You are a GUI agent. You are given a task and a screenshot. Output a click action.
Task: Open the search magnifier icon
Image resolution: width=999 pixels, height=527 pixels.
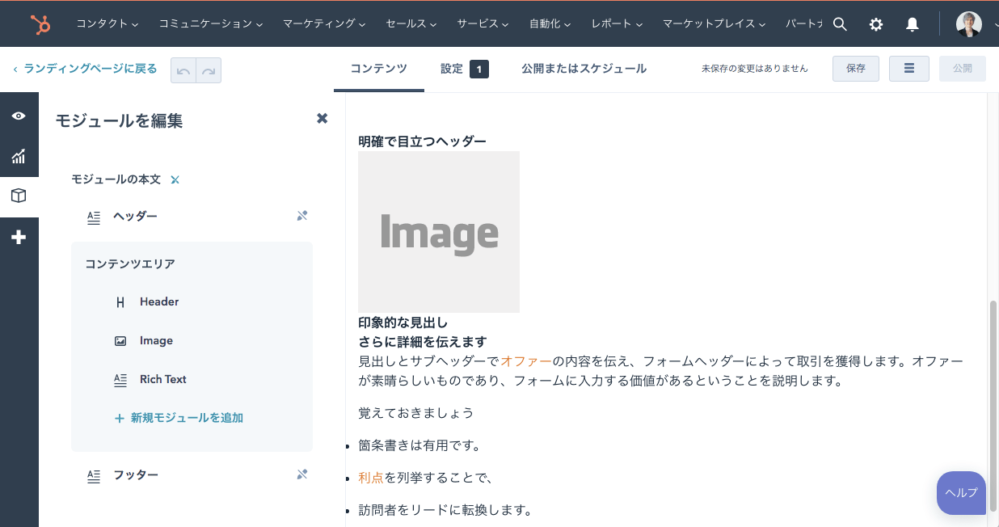tap(840, 24)
